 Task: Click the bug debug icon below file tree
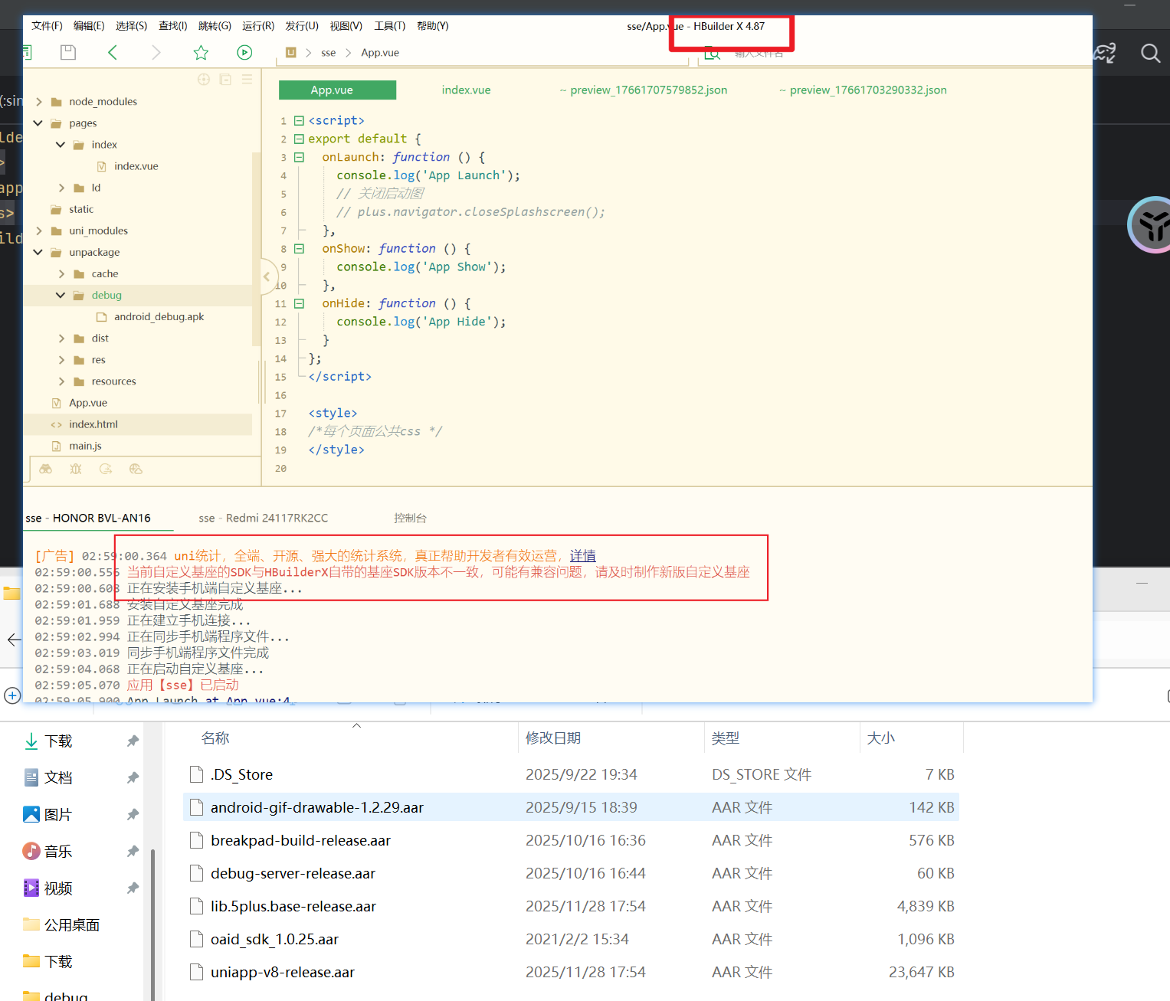76,469
